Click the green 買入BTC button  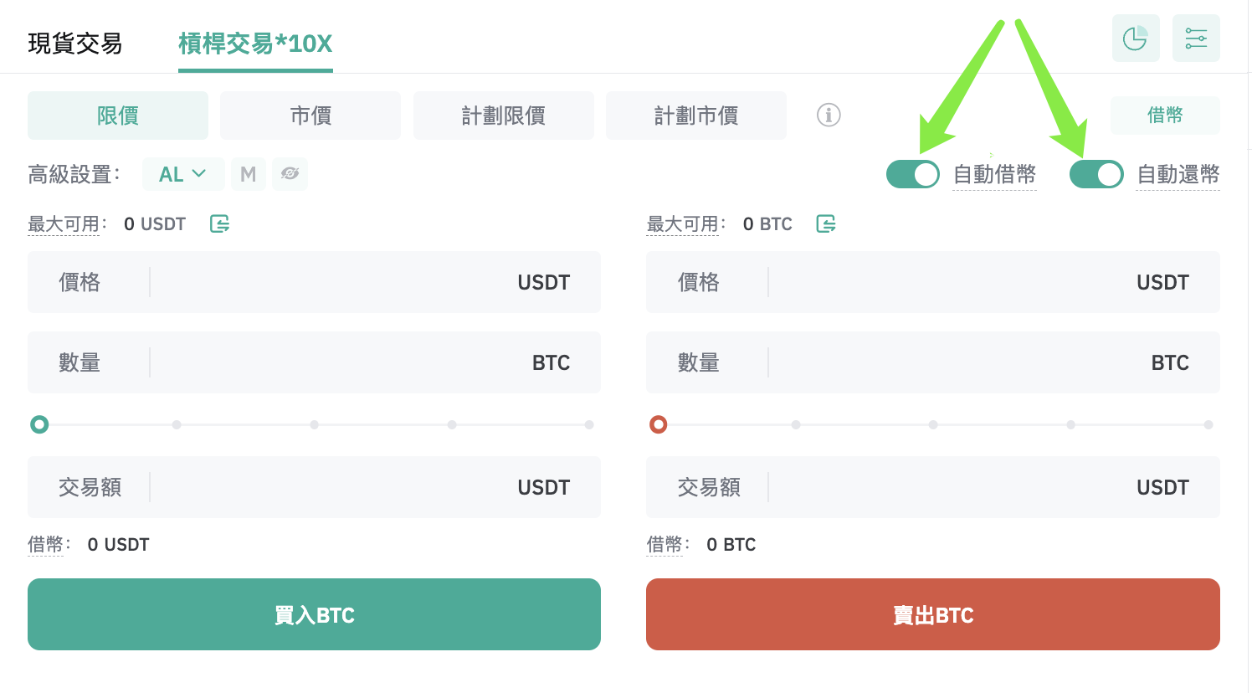tap(314, 614)
